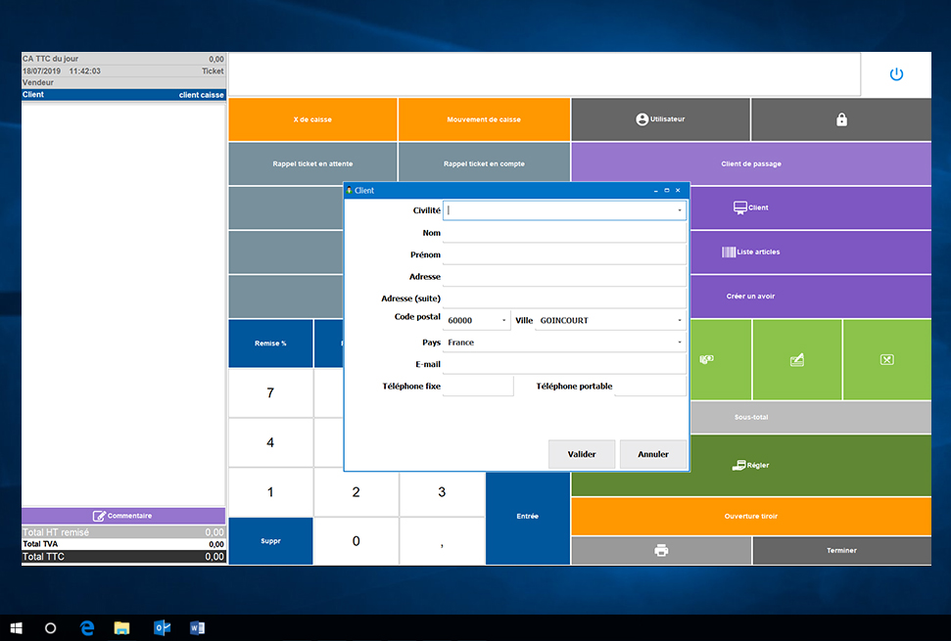Click the printer icon at the bottom
The width and height of the screenshot is (951, 641).
coord(660,550)
